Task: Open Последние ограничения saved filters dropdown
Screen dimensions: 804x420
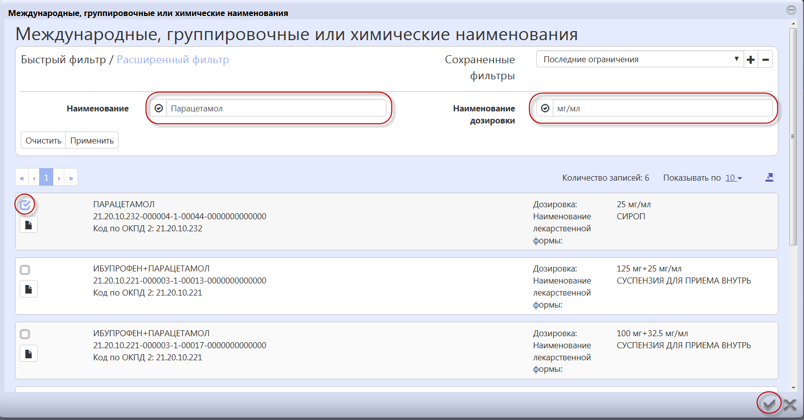Action: (640, 59)
